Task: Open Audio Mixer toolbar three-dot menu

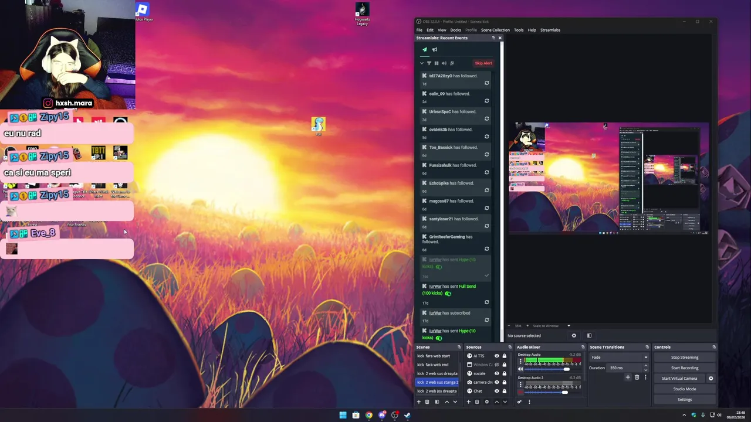Action: click(x=529, y=402)
